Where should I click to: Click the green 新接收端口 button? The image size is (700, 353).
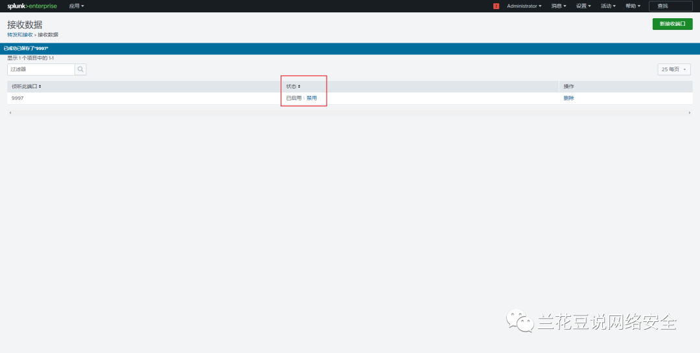[672, 24]
